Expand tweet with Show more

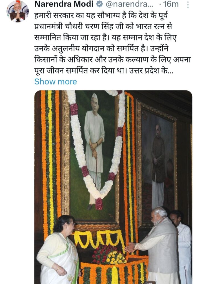click(x=56, y=82)
